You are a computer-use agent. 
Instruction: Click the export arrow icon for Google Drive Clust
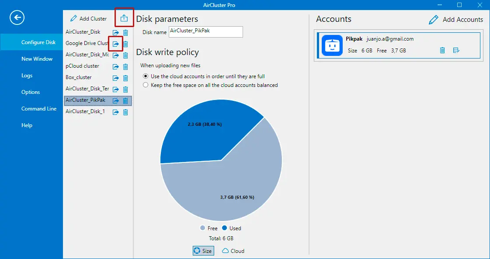click(116, 44)
